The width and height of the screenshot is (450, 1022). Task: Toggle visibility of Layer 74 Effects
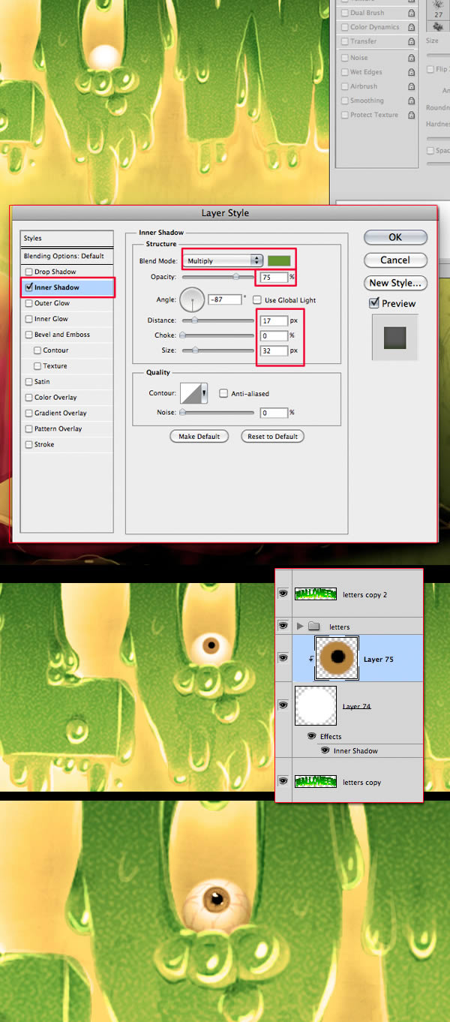[312, 737]
